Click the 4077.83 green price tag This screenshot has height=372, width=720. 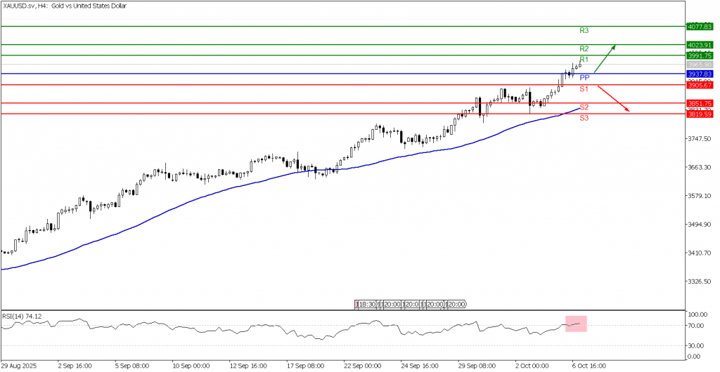pos(701,27)
